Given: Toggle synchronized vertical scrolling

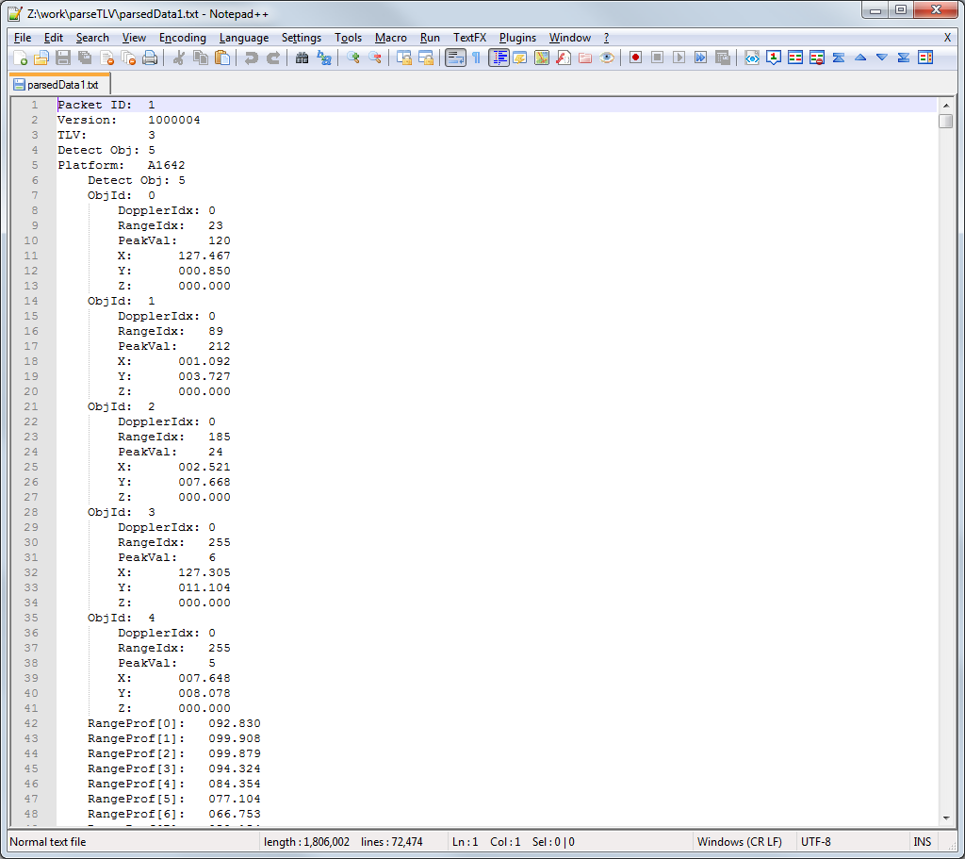Looking at the screenshot, I should 404,58.
